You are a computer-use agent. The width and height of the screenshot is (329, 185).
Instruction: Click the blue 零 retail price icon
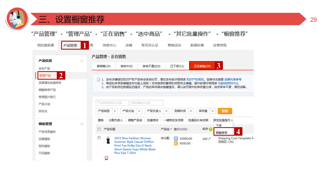[176, 139]
